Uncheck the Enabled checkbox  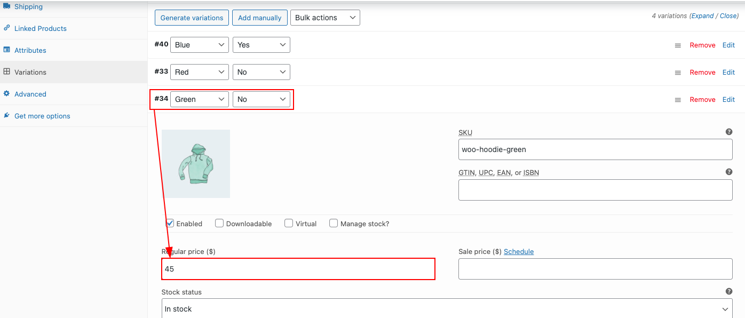click(170, 223)
